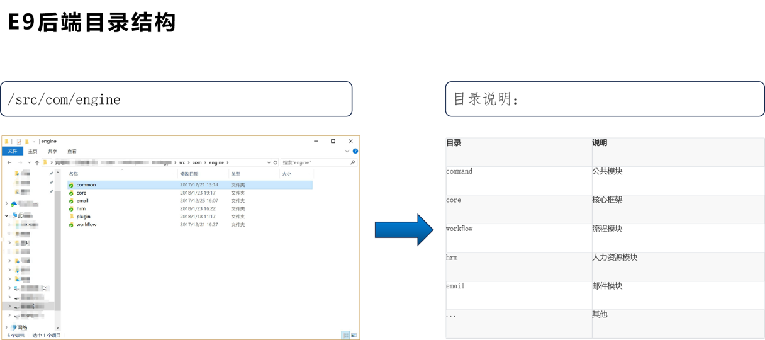This screenshot has width=765, height=340.
Task: Select the core folder name
Action: 81,193
